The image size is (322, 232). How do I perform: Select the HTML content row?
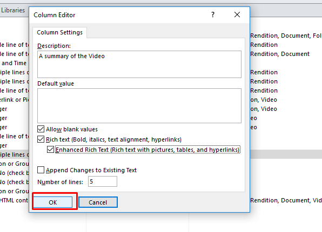(14, 200)
